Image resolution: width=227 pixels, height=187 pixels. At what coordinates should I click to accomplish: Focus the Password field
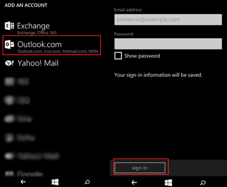(x=168, y=44)
